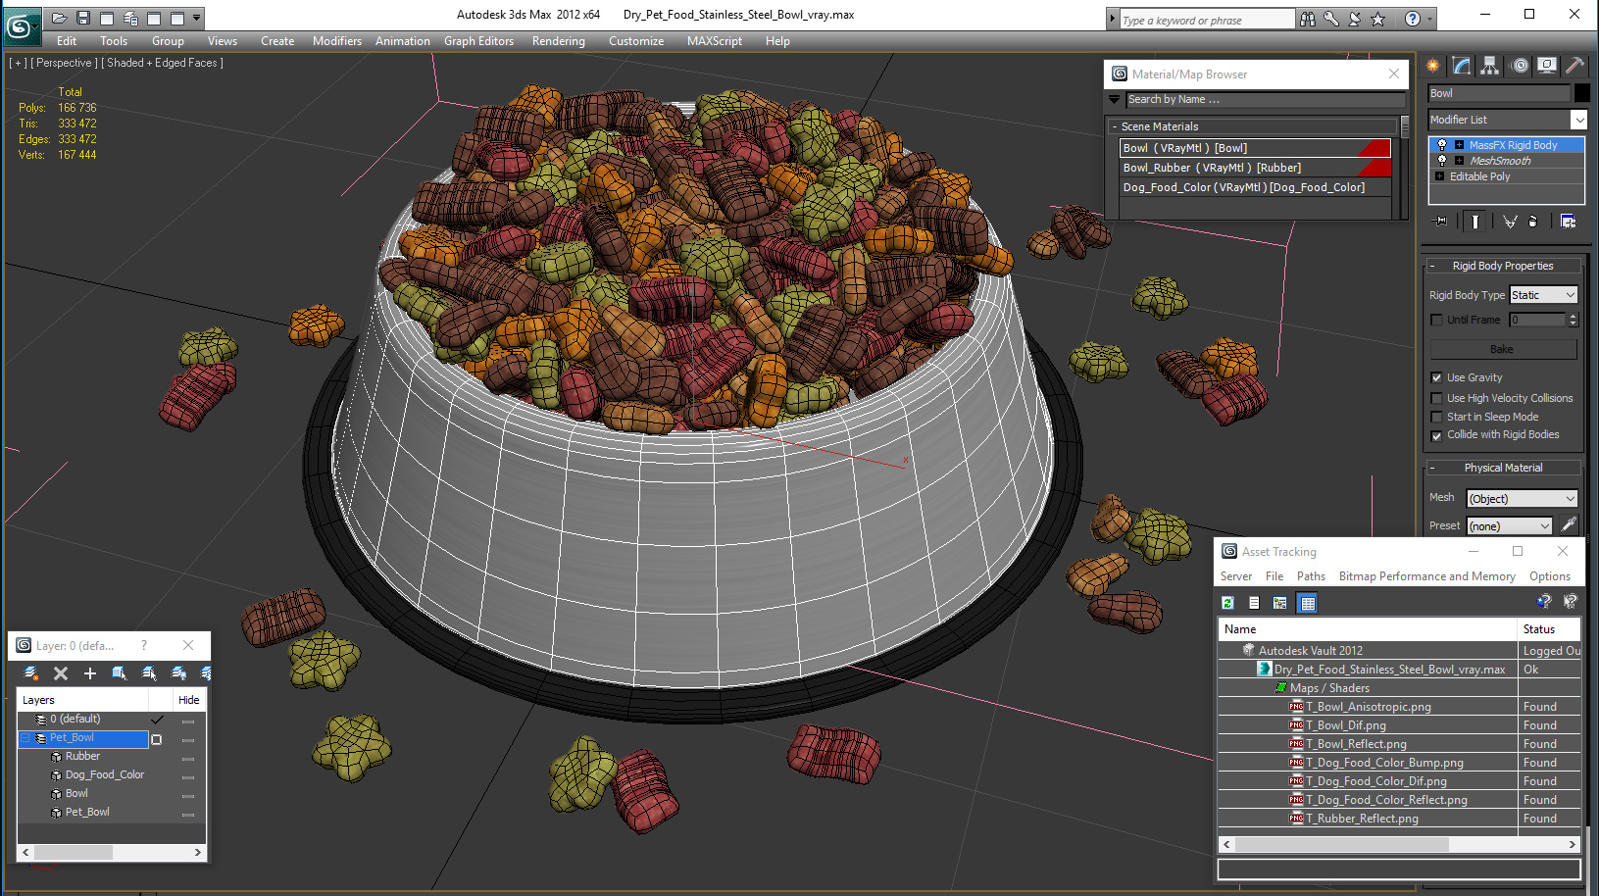Open the Rendering menu
This screenshot has width=1599, height=896.
[x=559, y=41]
